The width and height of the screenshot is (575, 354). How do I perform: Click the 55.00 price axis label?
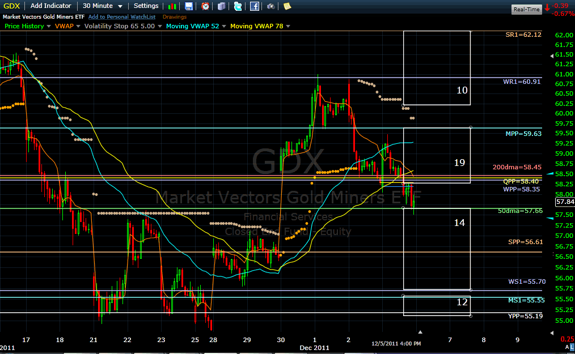(x=564, y=321)
